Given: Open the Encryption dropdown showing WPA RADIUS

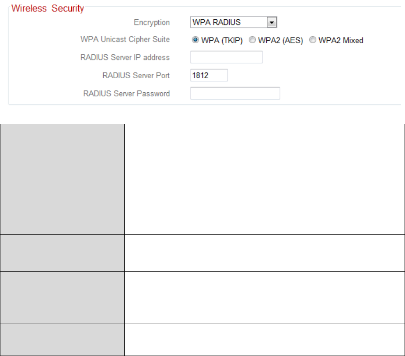Looking at the screenshot, I should click(234, 22).
